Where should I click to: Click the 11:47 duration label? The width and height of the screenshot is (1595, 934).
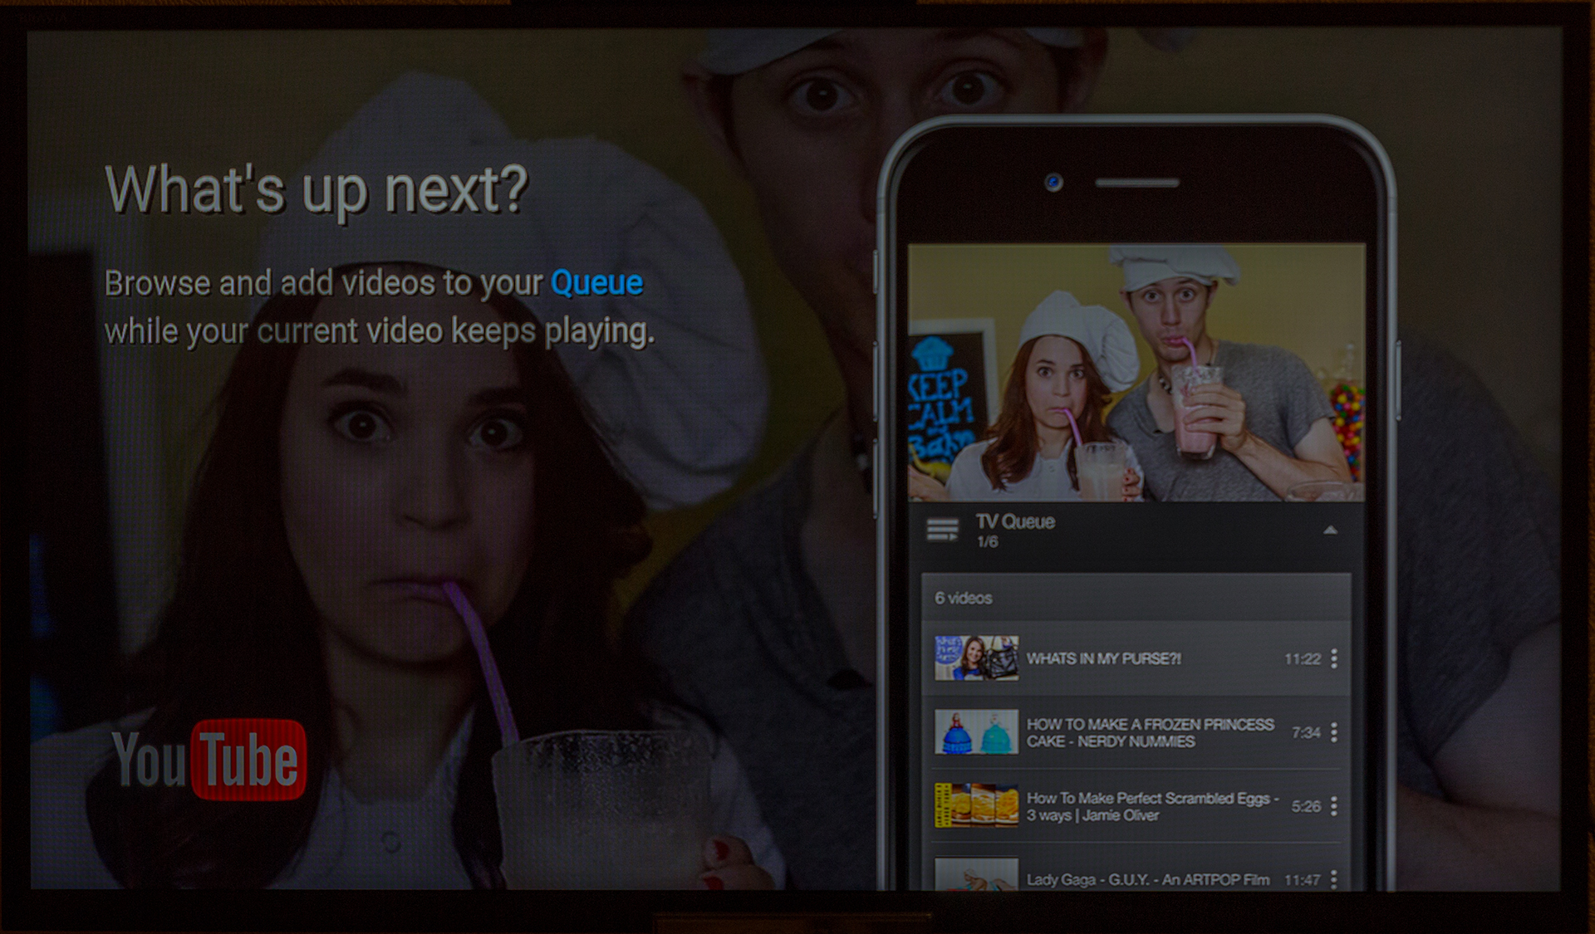coord(1303,879)
